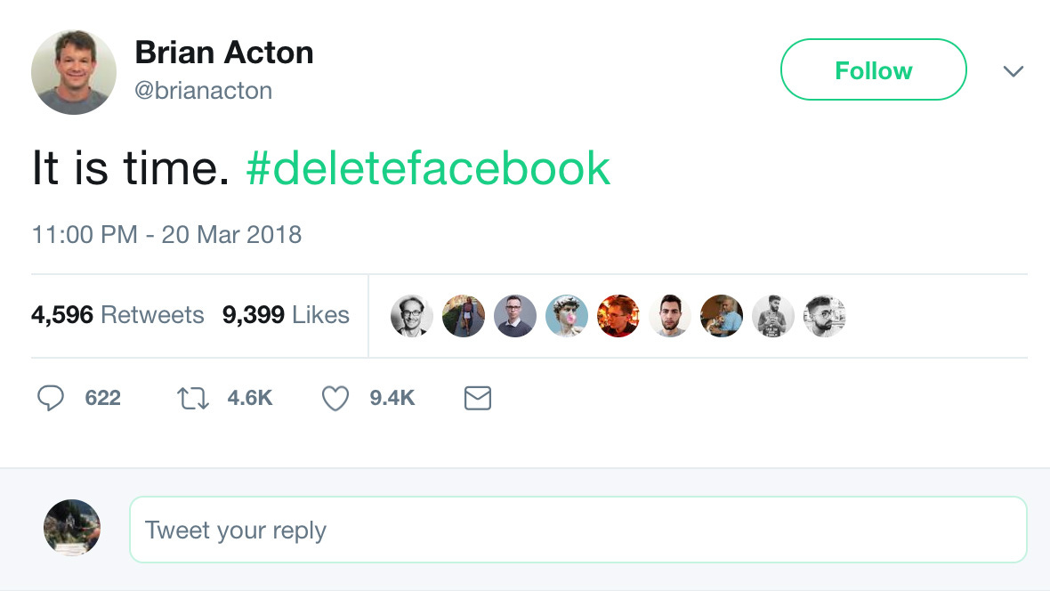This screenshot has width=1050, height=591.
Task: Click the Brian Acton display name
Action: pyautogui.click(x=224, y=53)
